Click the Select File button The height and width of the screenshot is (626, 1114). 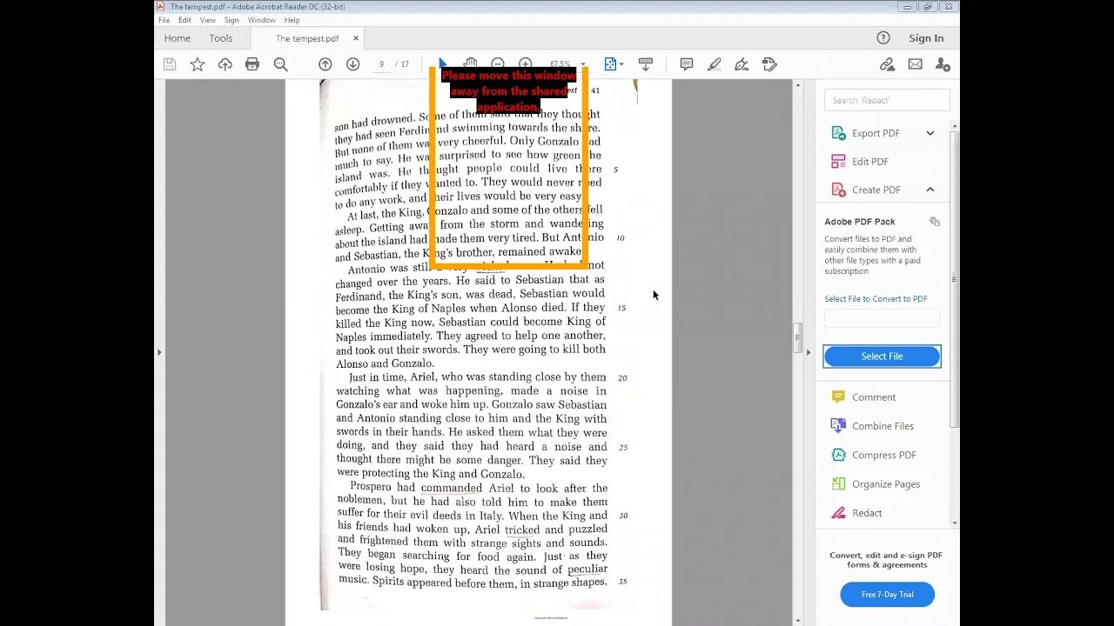(882, 356)
